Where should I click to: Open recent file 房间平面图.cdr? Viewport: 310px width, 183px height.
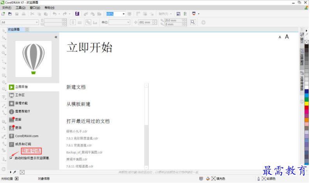(77, 159)
